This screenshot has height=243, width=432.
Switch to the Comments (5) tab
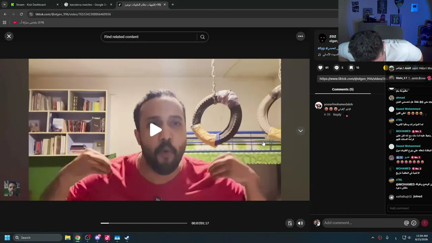click(343, 89)
